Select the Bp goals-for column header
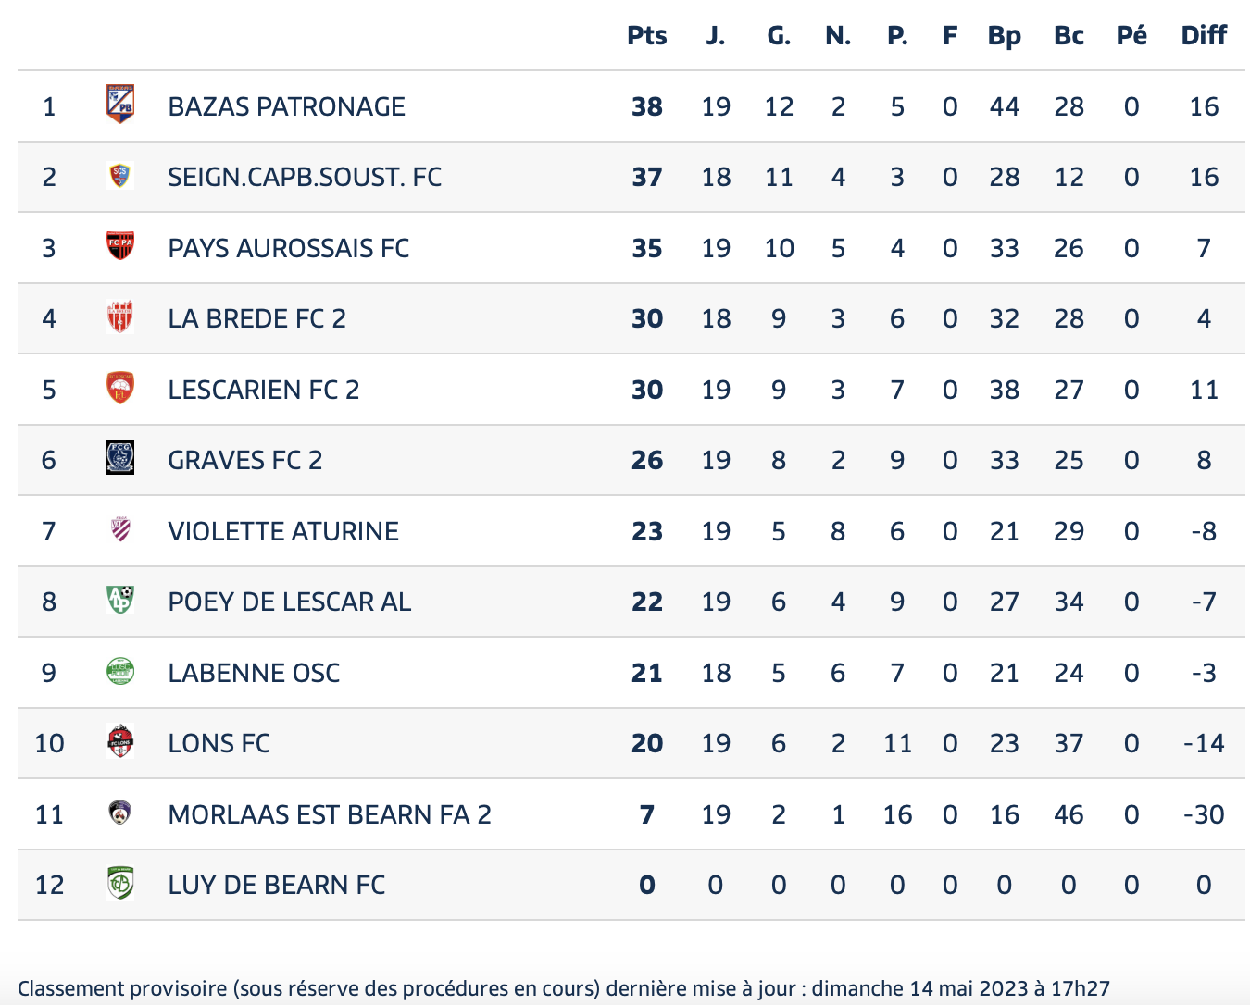 [1005, 36]
